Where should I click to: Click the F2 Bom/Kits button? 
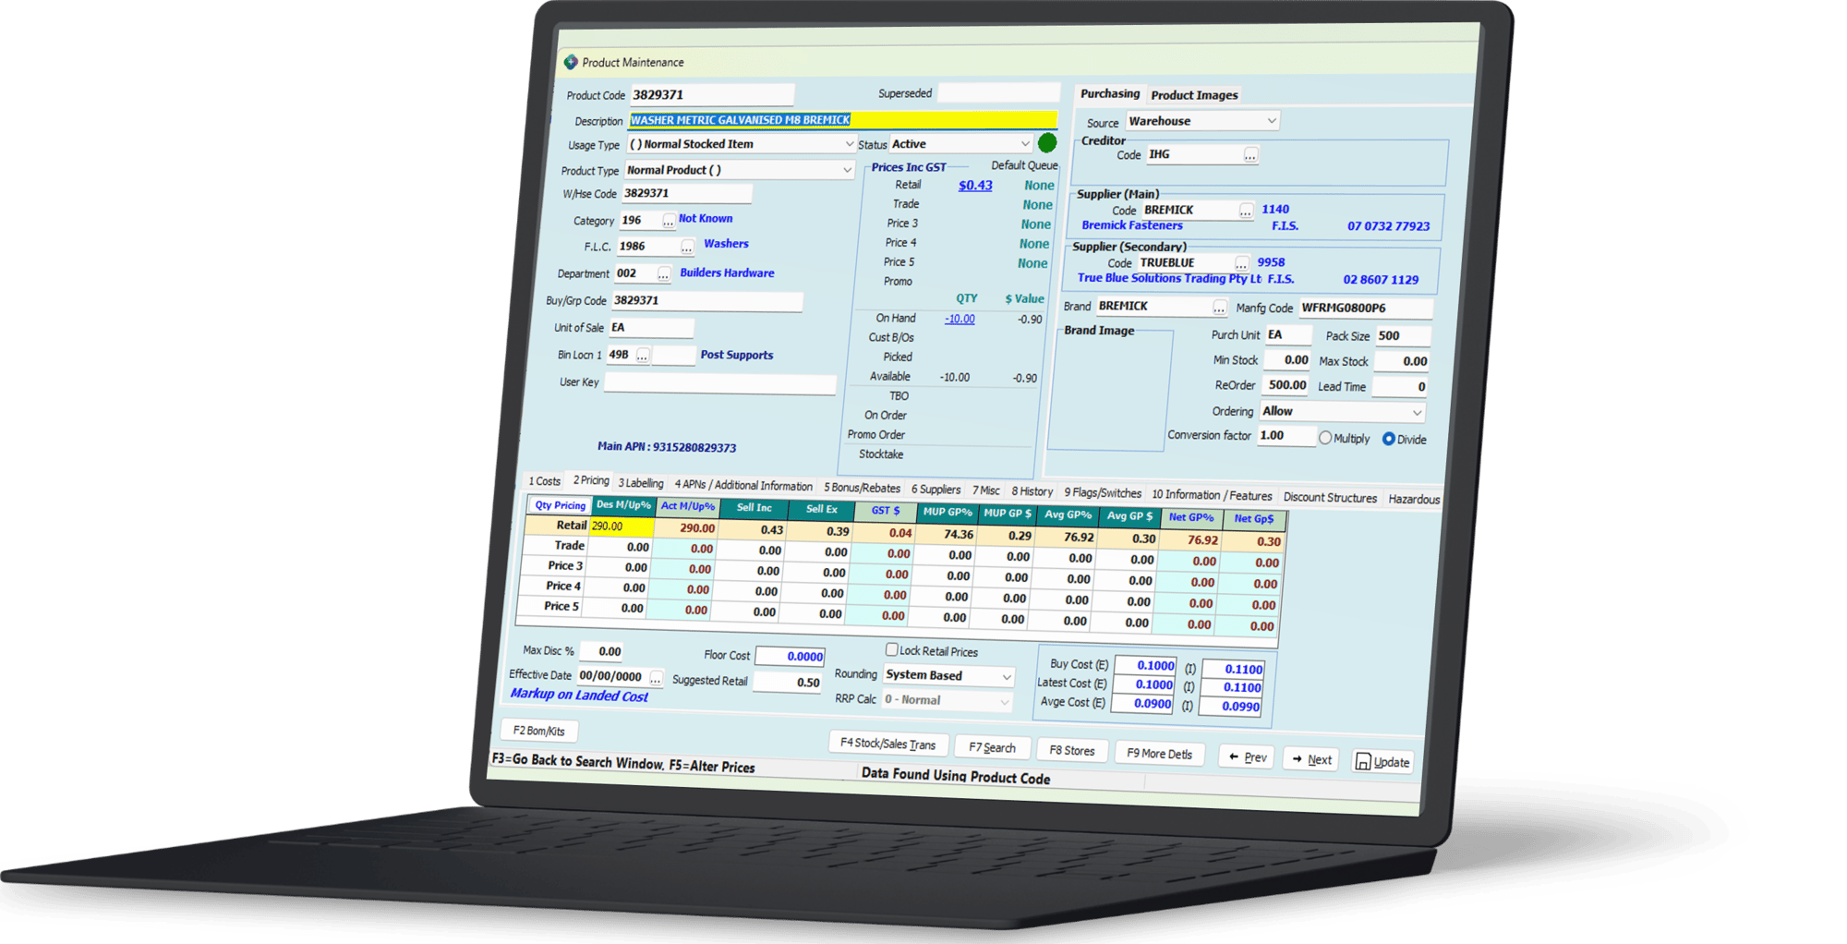[x=538, y=731]
